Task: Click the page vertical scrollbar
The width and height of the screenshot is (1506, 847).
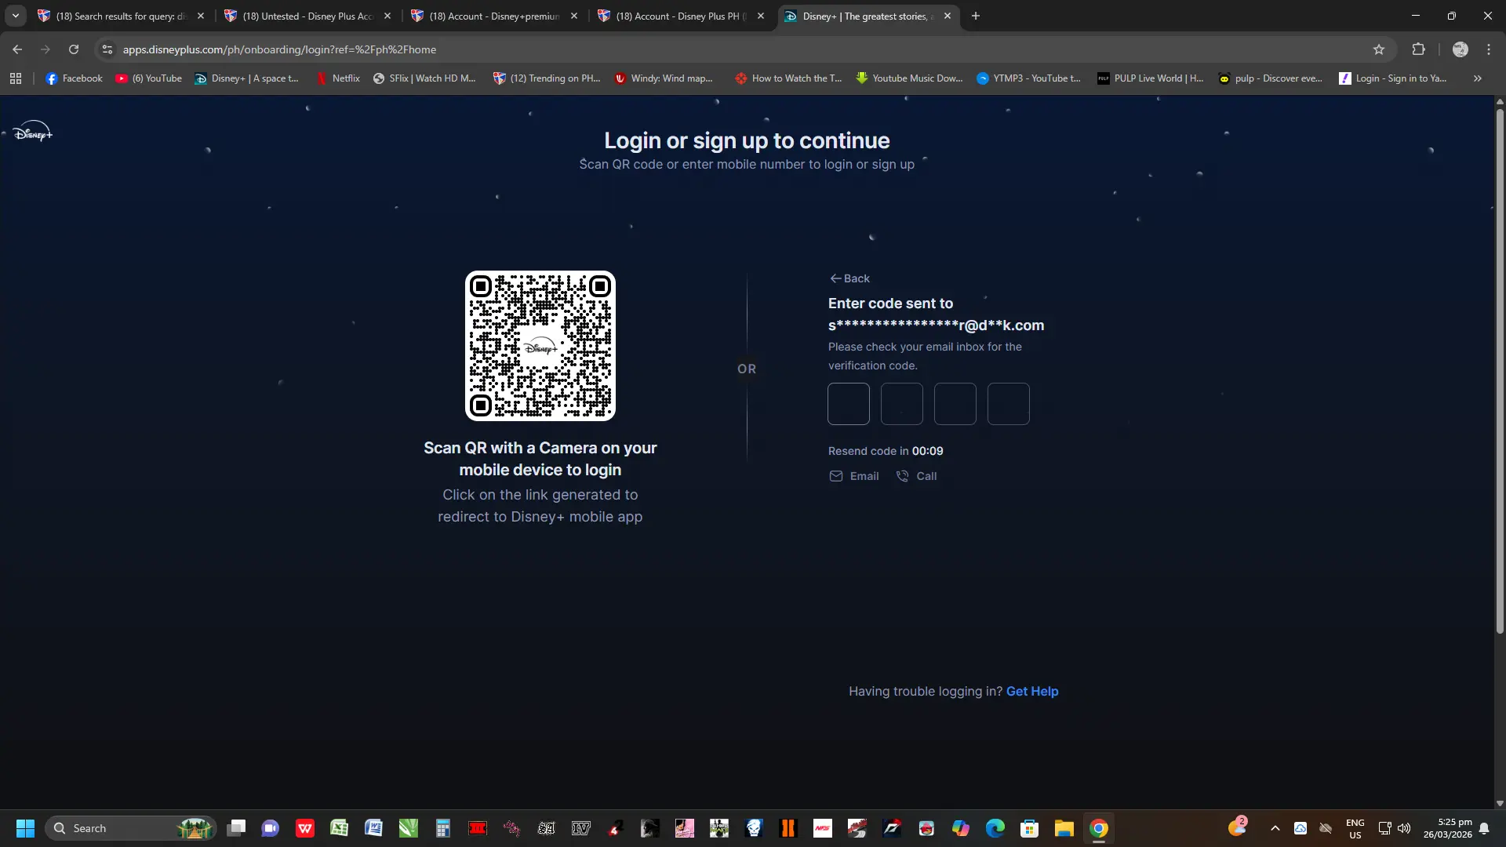Action: [1500, 372]
